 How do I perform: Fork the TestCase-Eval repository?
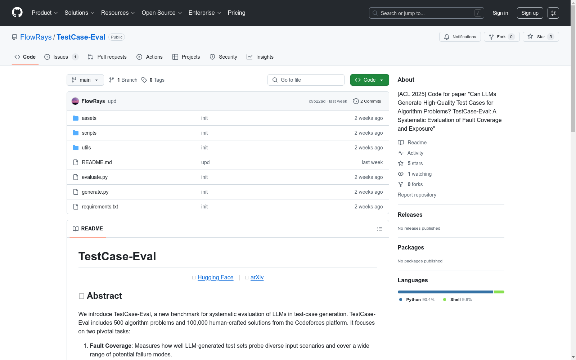(501, 37)
